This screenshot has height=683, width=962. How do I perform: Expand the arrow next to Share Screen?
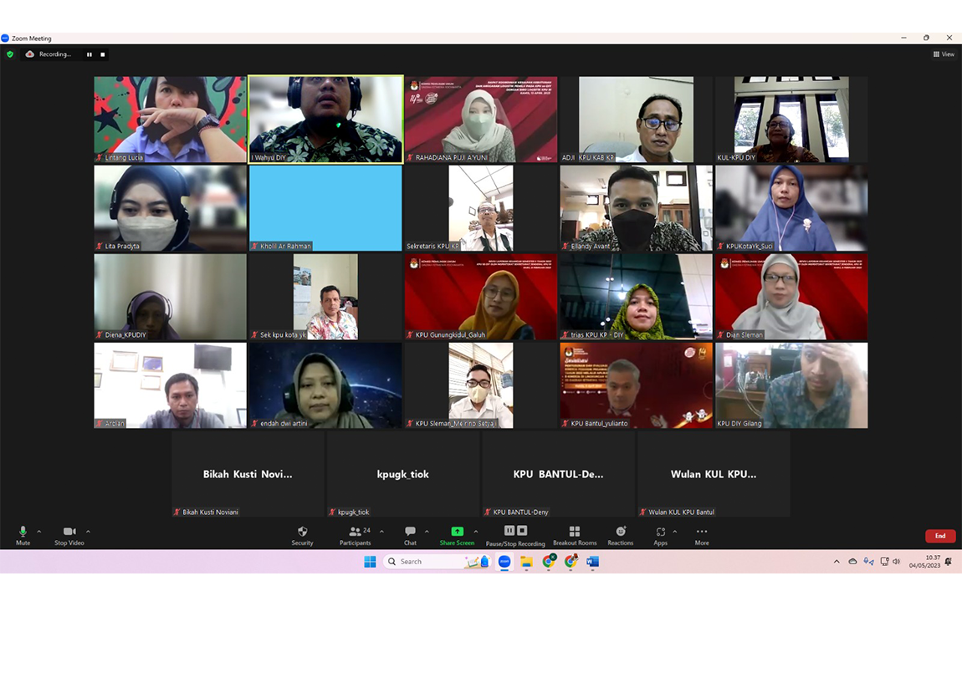pyautogui.click(x=476, y=532)
